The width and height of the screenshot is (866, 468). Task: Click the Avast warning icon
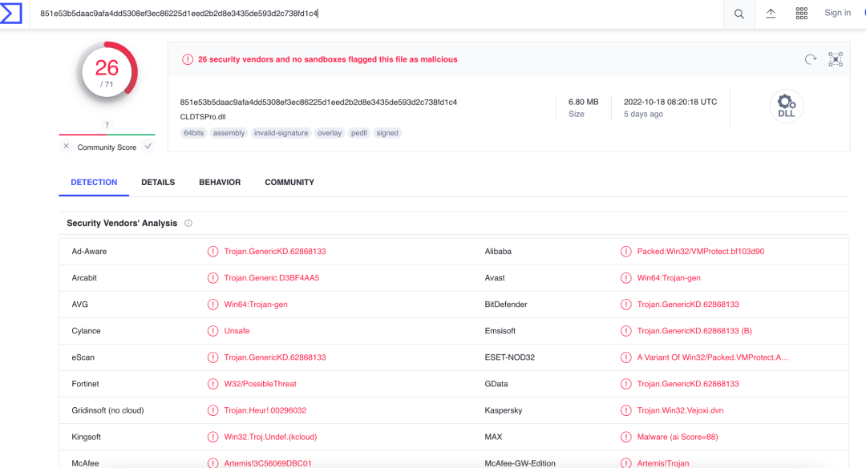pyautogui.click(x=625, y=277)
